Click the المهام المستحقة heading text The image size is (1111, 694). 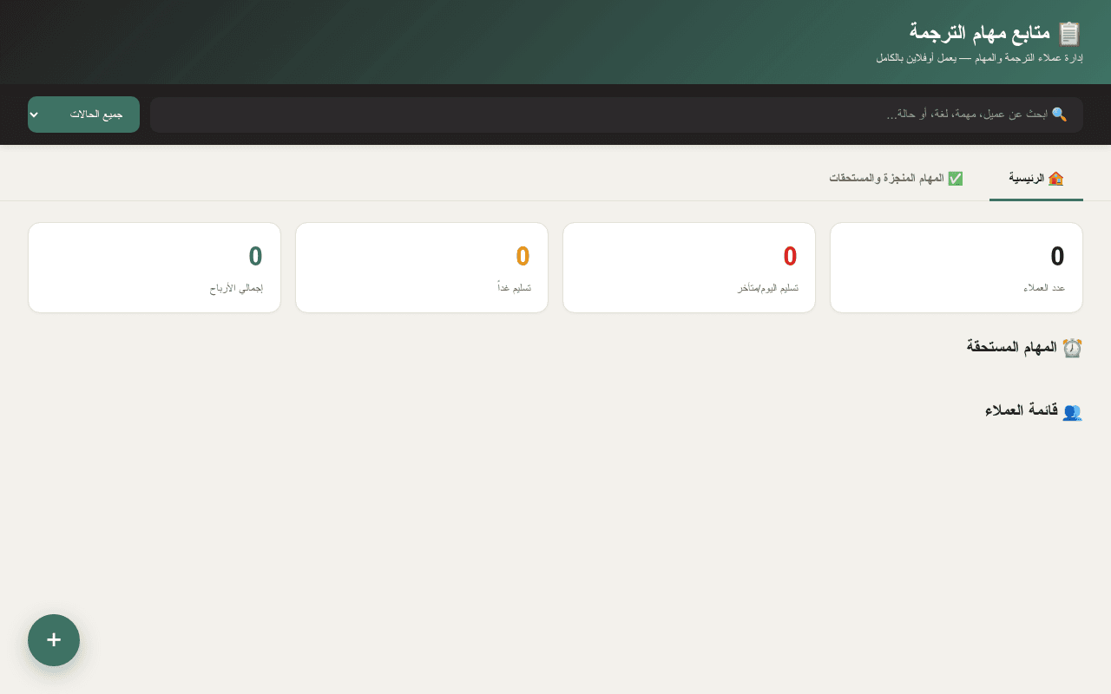tap(1012, 347)
